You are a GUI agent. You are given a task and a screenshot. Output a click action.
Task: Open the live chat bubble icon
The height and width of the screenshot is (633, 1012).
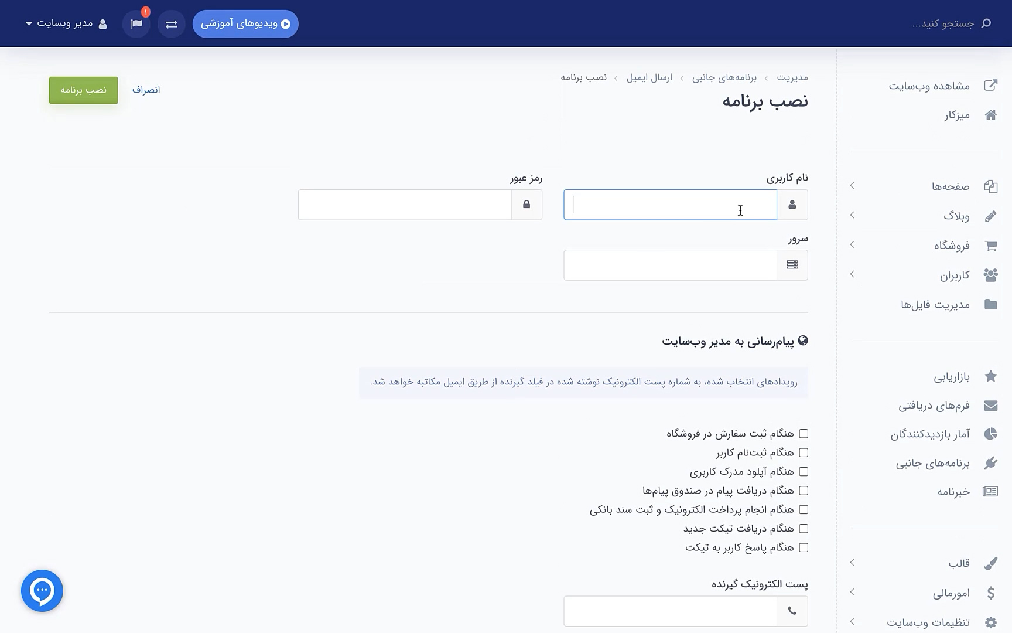pos(42,591)
